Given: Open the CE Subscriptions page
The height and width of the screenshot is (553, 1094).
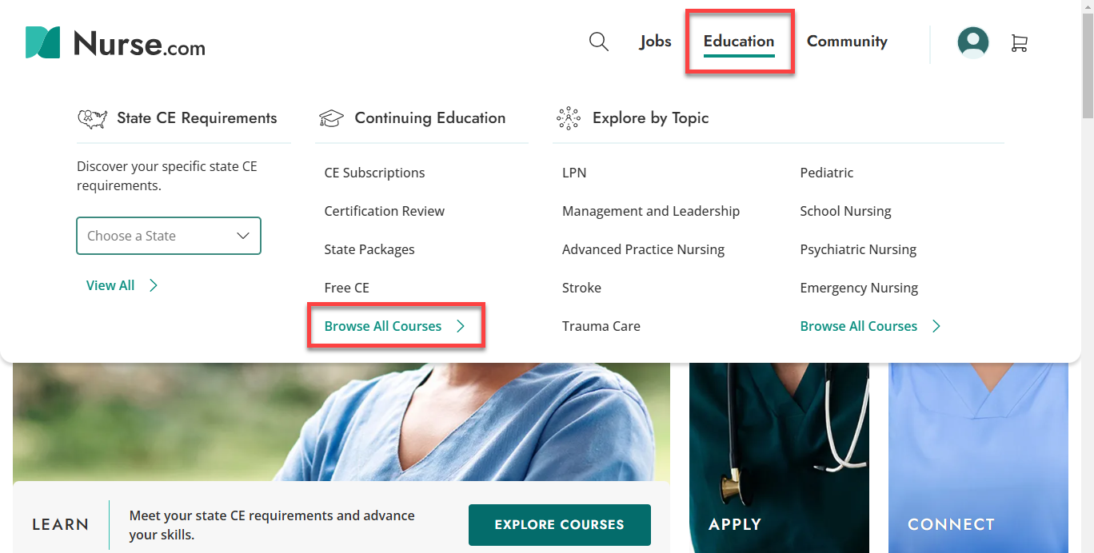Looking at the screenshot, I should pos(374,172).
